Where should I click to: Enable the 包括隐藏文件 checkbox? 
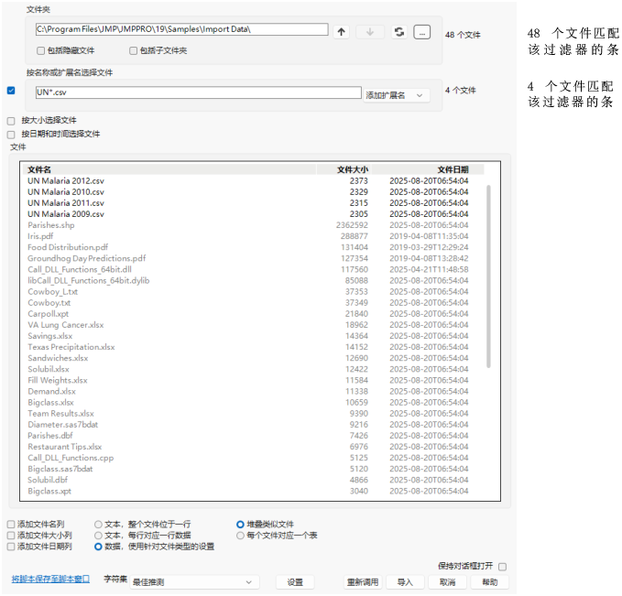(41, 50)
